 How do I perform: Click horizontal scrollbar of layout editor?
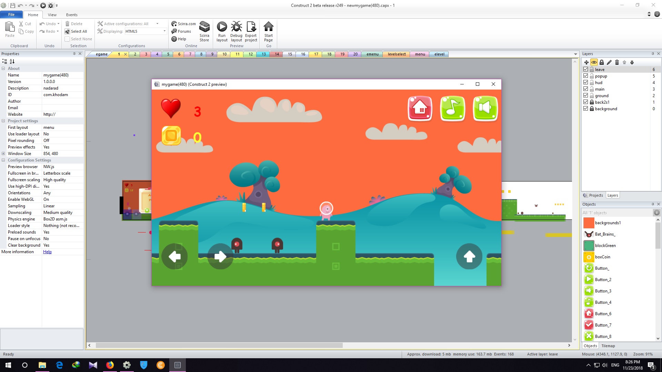point(219,345)
